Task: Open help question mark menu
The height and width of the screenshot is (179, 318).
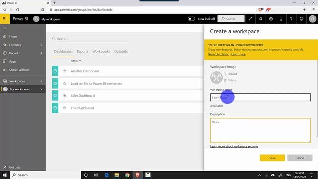Action: pyautogui.click(x=291, y=19)
